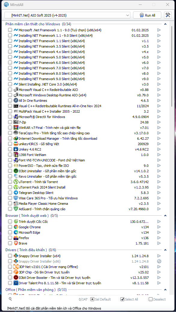Click the Telegram Desktop Silent icon

pyautogui.click(x=16, y=193)
